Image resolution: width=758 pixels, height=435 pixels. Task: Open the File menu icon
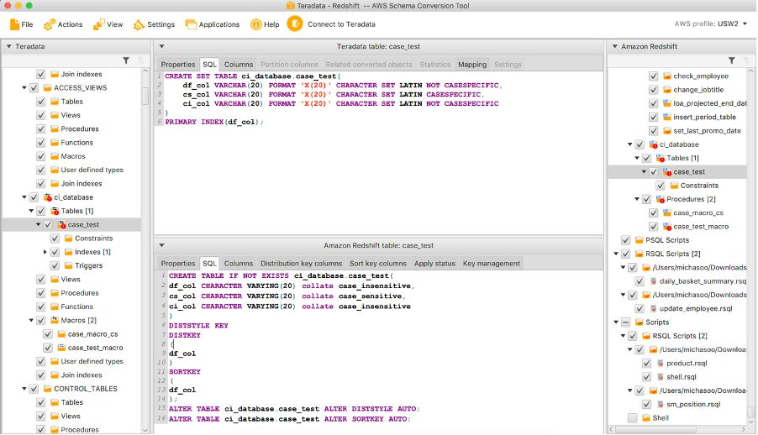pyautogui.click(x=14, y=24)
